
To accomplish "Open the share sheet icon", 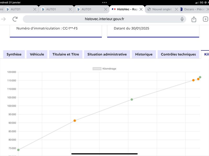I will pos(194,19).
